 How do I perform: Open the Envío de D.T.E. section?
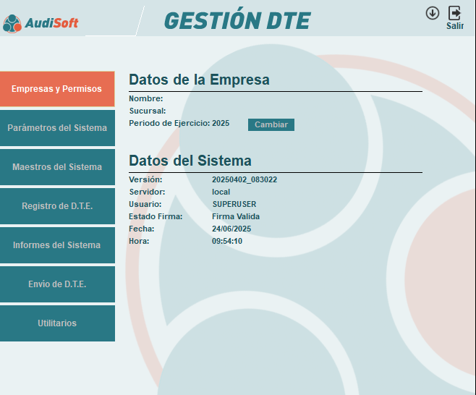click(x=57, y=284)
